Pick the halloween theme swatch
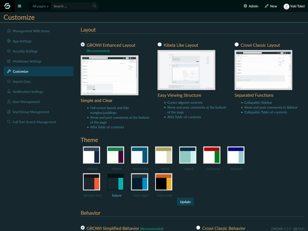This screenshot has width=308, height=231. click(x=164, y=182)
